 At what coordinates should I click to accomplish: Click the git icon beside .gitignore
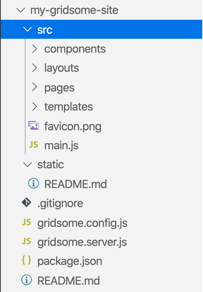[26, 202]
